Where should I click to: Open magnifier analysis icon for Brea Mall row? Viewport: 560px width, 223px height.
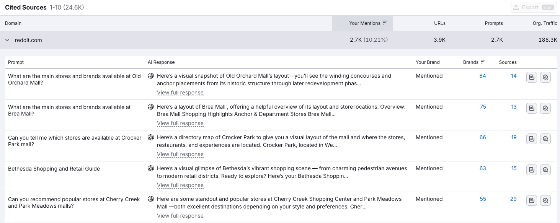(x=545, y=108)
